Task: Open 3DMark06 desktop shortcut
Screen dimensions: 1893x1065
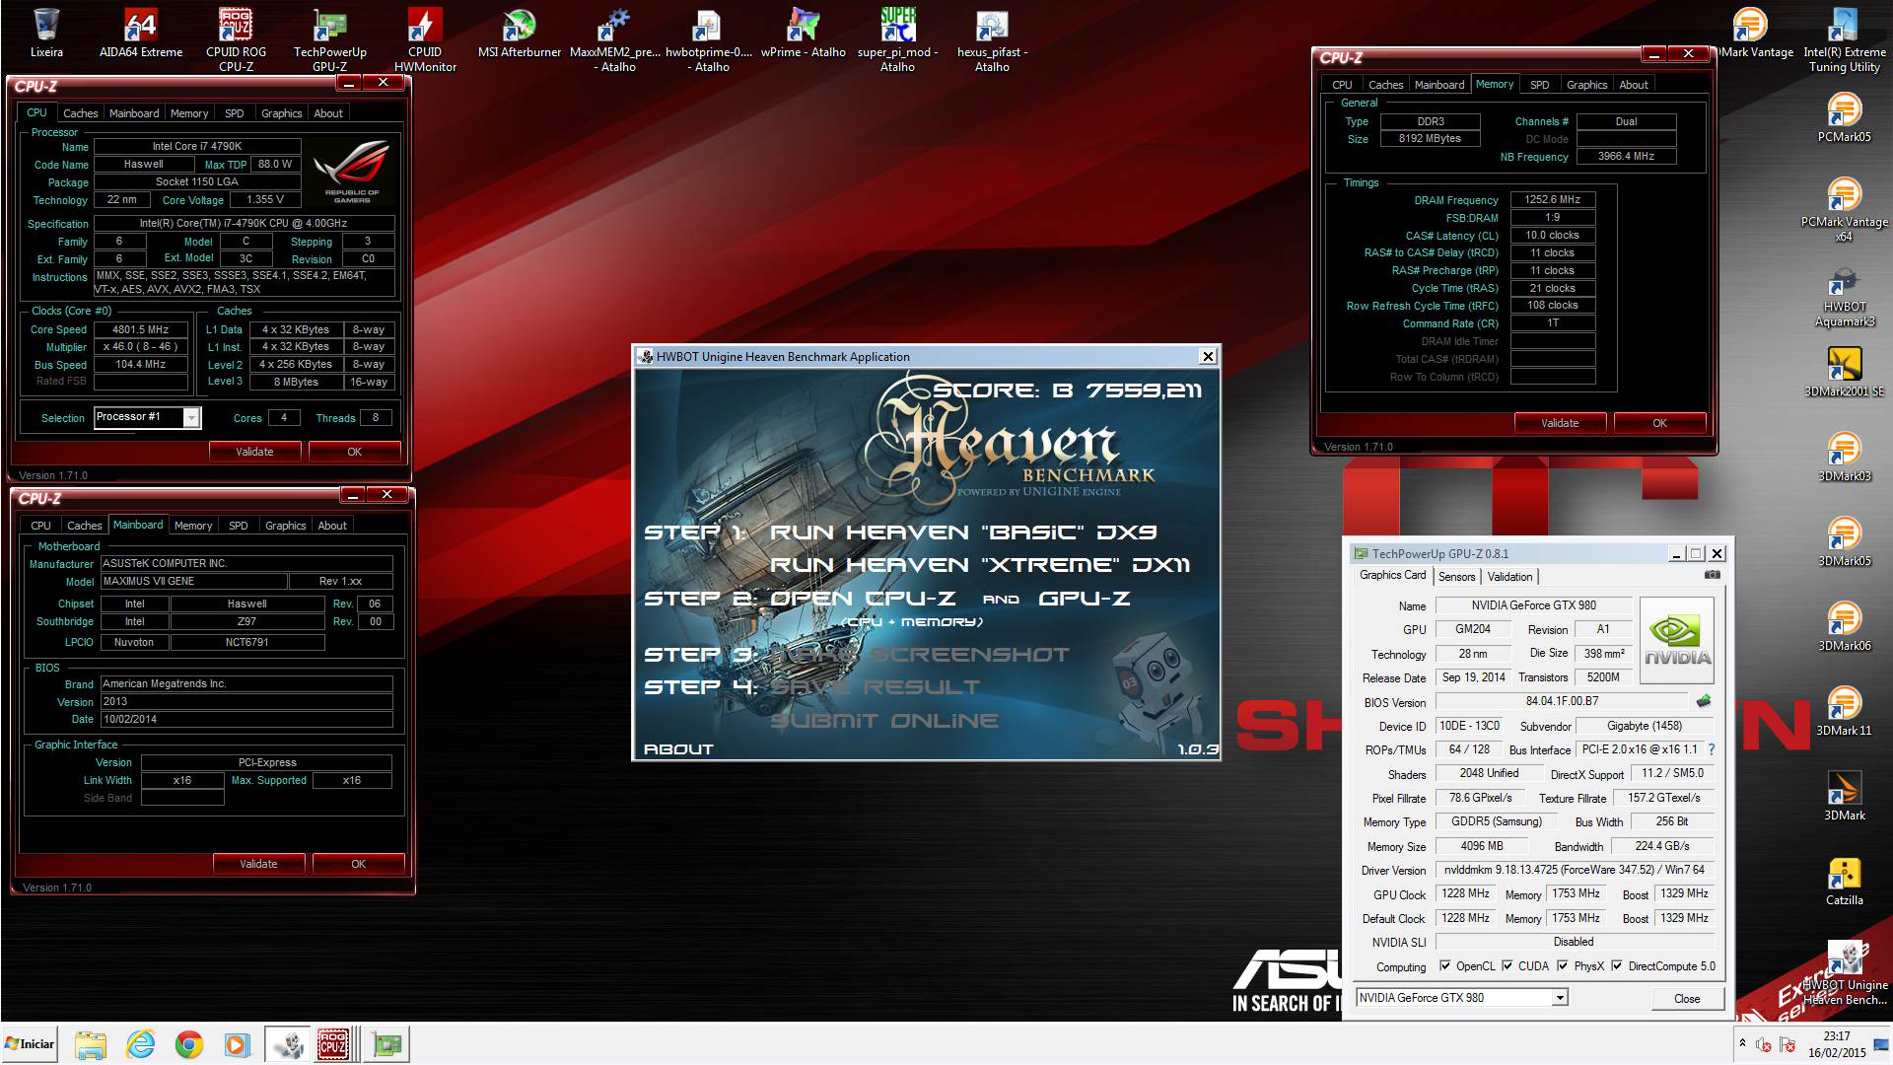Action: click(1844, 627)
